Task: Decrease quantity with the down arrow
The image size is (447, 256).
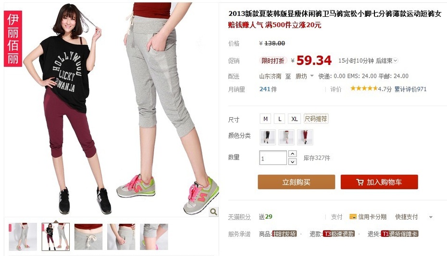Action: click(x=293, y=162)
